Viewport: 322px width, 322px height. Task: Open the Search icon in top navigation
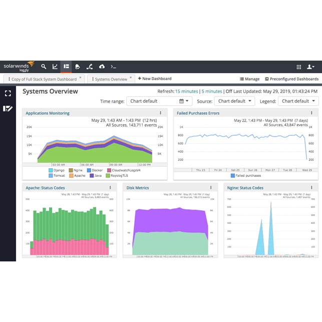(44, 67)
